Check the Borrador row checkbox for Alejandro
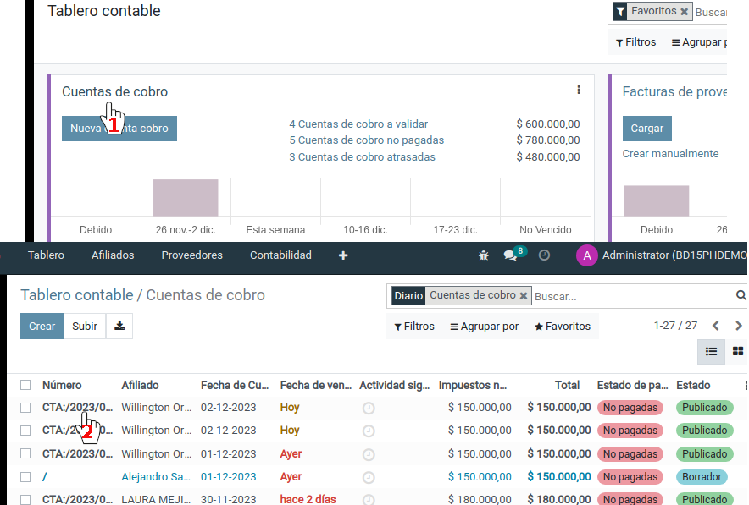749x505 pixels. coord(25,477)
